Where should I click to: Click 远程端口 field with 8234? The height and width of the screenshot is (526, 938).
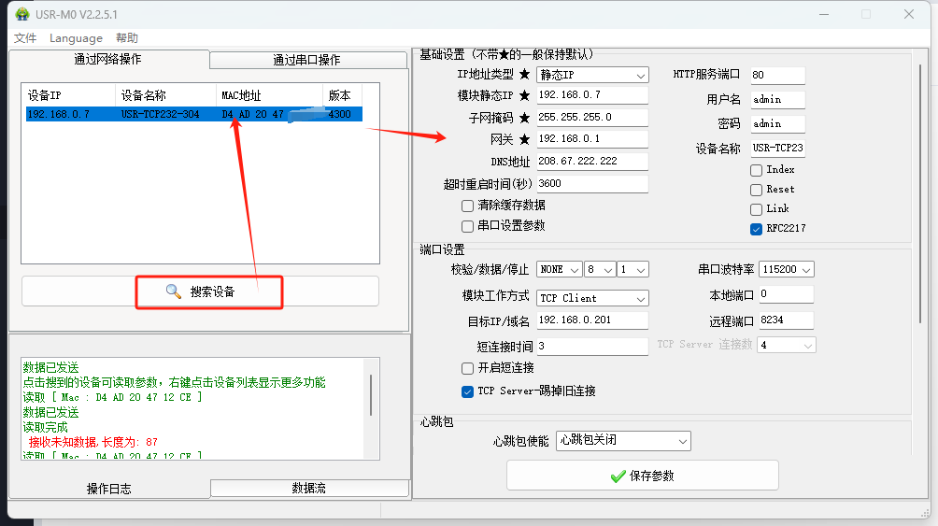tap(786, 320)
